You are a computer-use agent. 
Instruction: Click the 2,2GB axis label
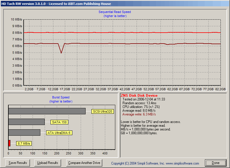[29, 89]
